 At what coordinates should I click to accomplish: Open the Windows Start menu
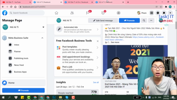point(3,97)
